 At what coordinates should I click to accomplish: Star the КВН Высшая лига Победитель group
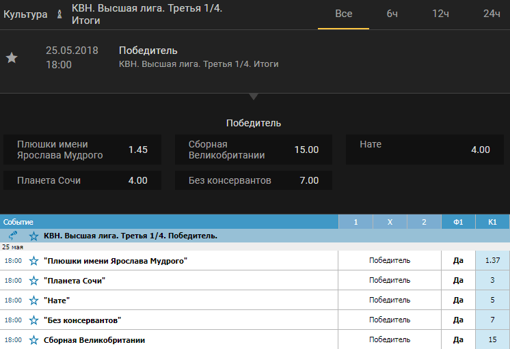[33, 236]
